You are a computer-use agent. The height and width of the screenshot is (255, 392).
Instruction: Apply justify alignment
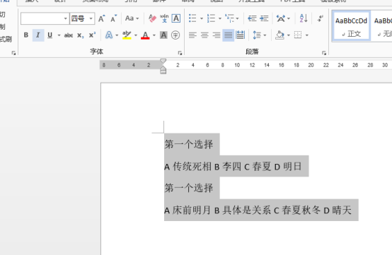point(228,35)
